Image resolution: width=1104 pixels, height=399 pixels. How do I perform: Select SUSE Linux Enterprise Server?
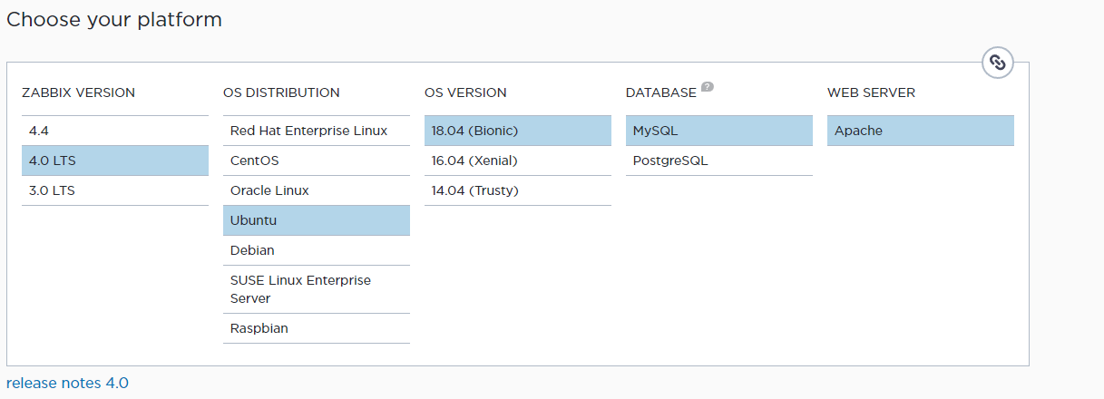pyautogui.click(x=316, y=289)
